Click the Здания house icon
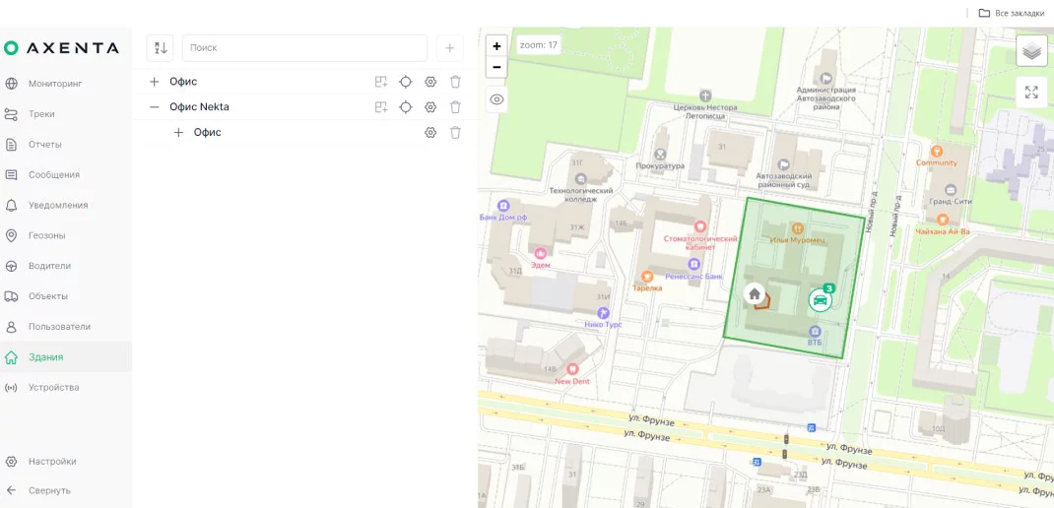The width and height of the screenshot is (1054, 508). pos(11,356)
